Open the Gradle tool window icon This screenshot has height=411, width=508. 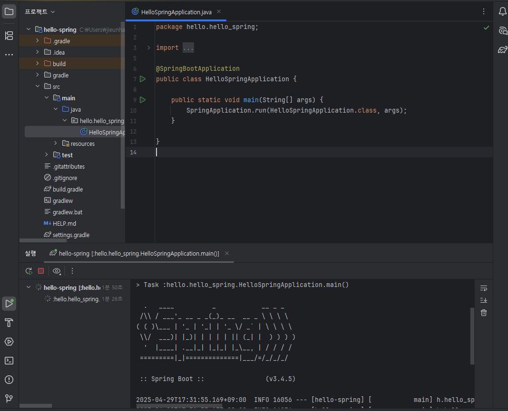(x=502, y=50)
